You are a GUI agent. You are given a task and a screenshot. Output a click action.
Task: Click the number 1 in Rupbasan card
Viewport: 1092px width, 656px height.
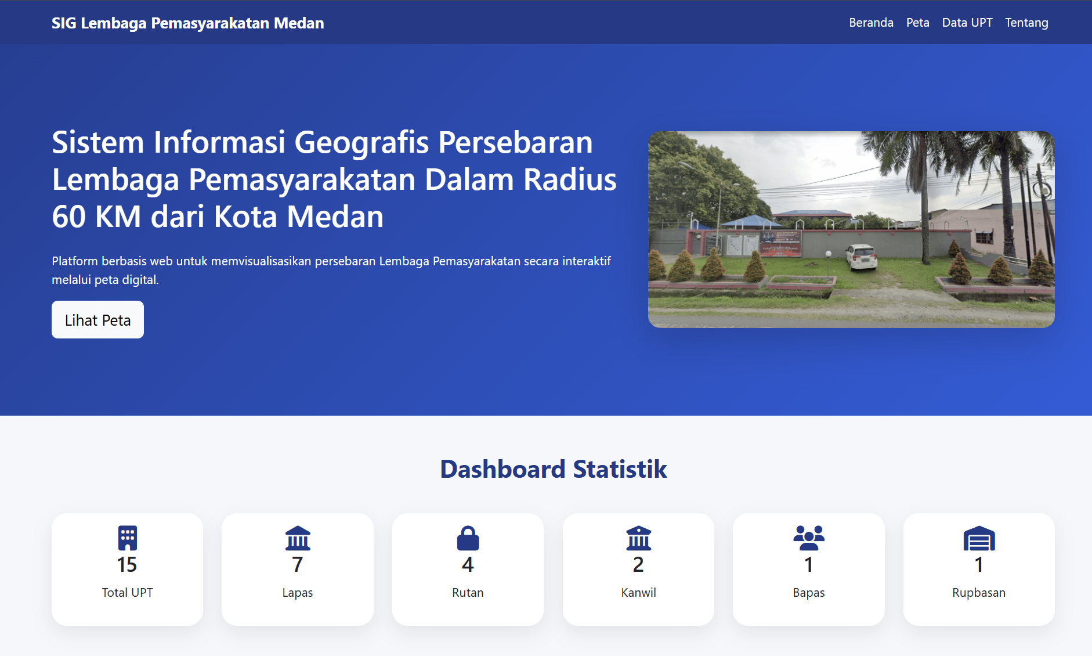(979, 565)
